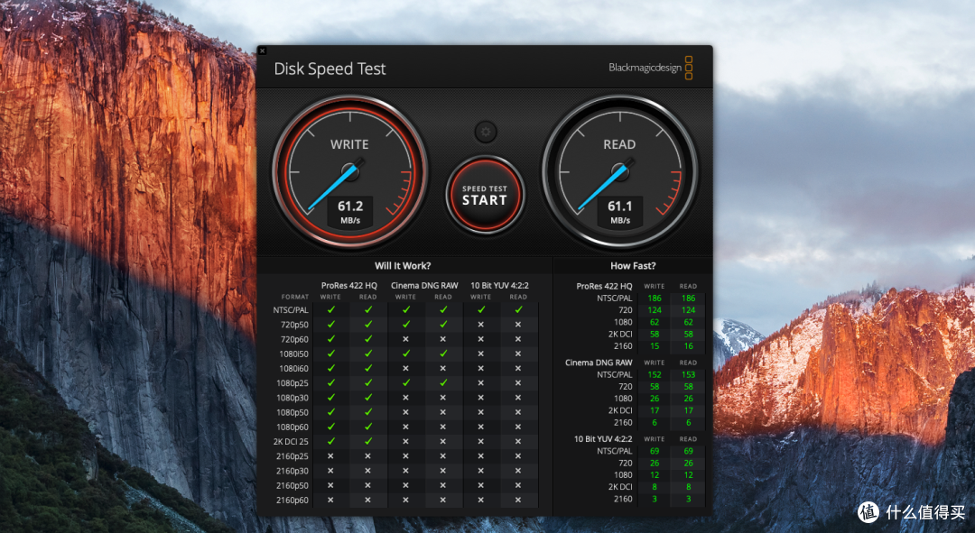
Task: Click Cinema DNG RAW NTSC/PAL write value 152
Action: pyautogui.click(x=655, y=374)
